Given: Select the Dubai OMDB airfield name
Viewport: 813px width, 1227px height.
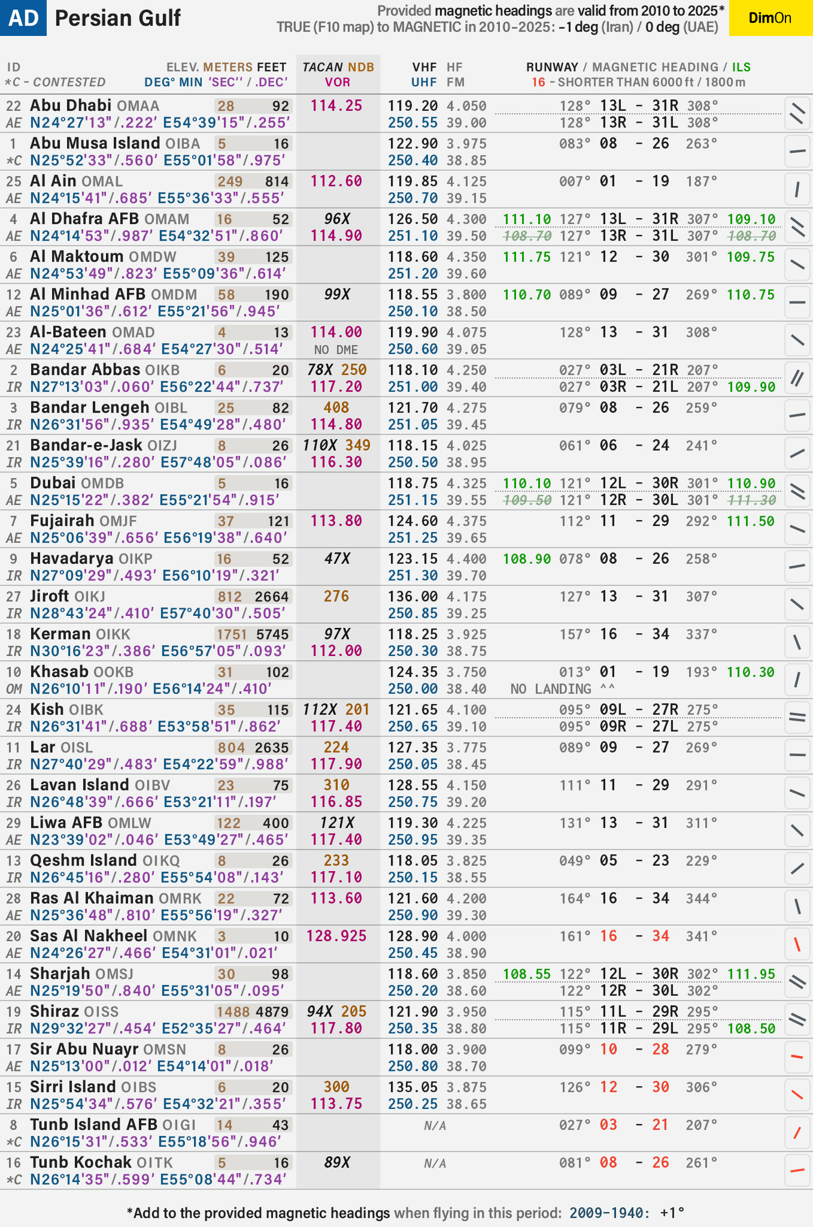Looking at the screenshot, I should tap(77, 483).
